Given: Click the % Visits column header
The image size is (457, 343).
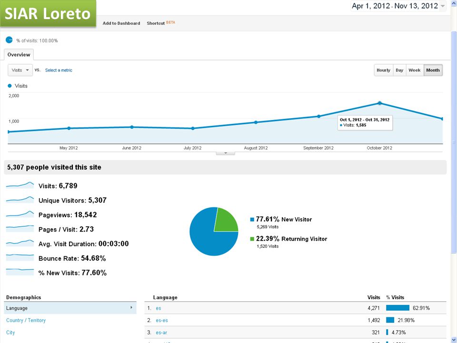Looking at the screenshot, I should point(395,297).
